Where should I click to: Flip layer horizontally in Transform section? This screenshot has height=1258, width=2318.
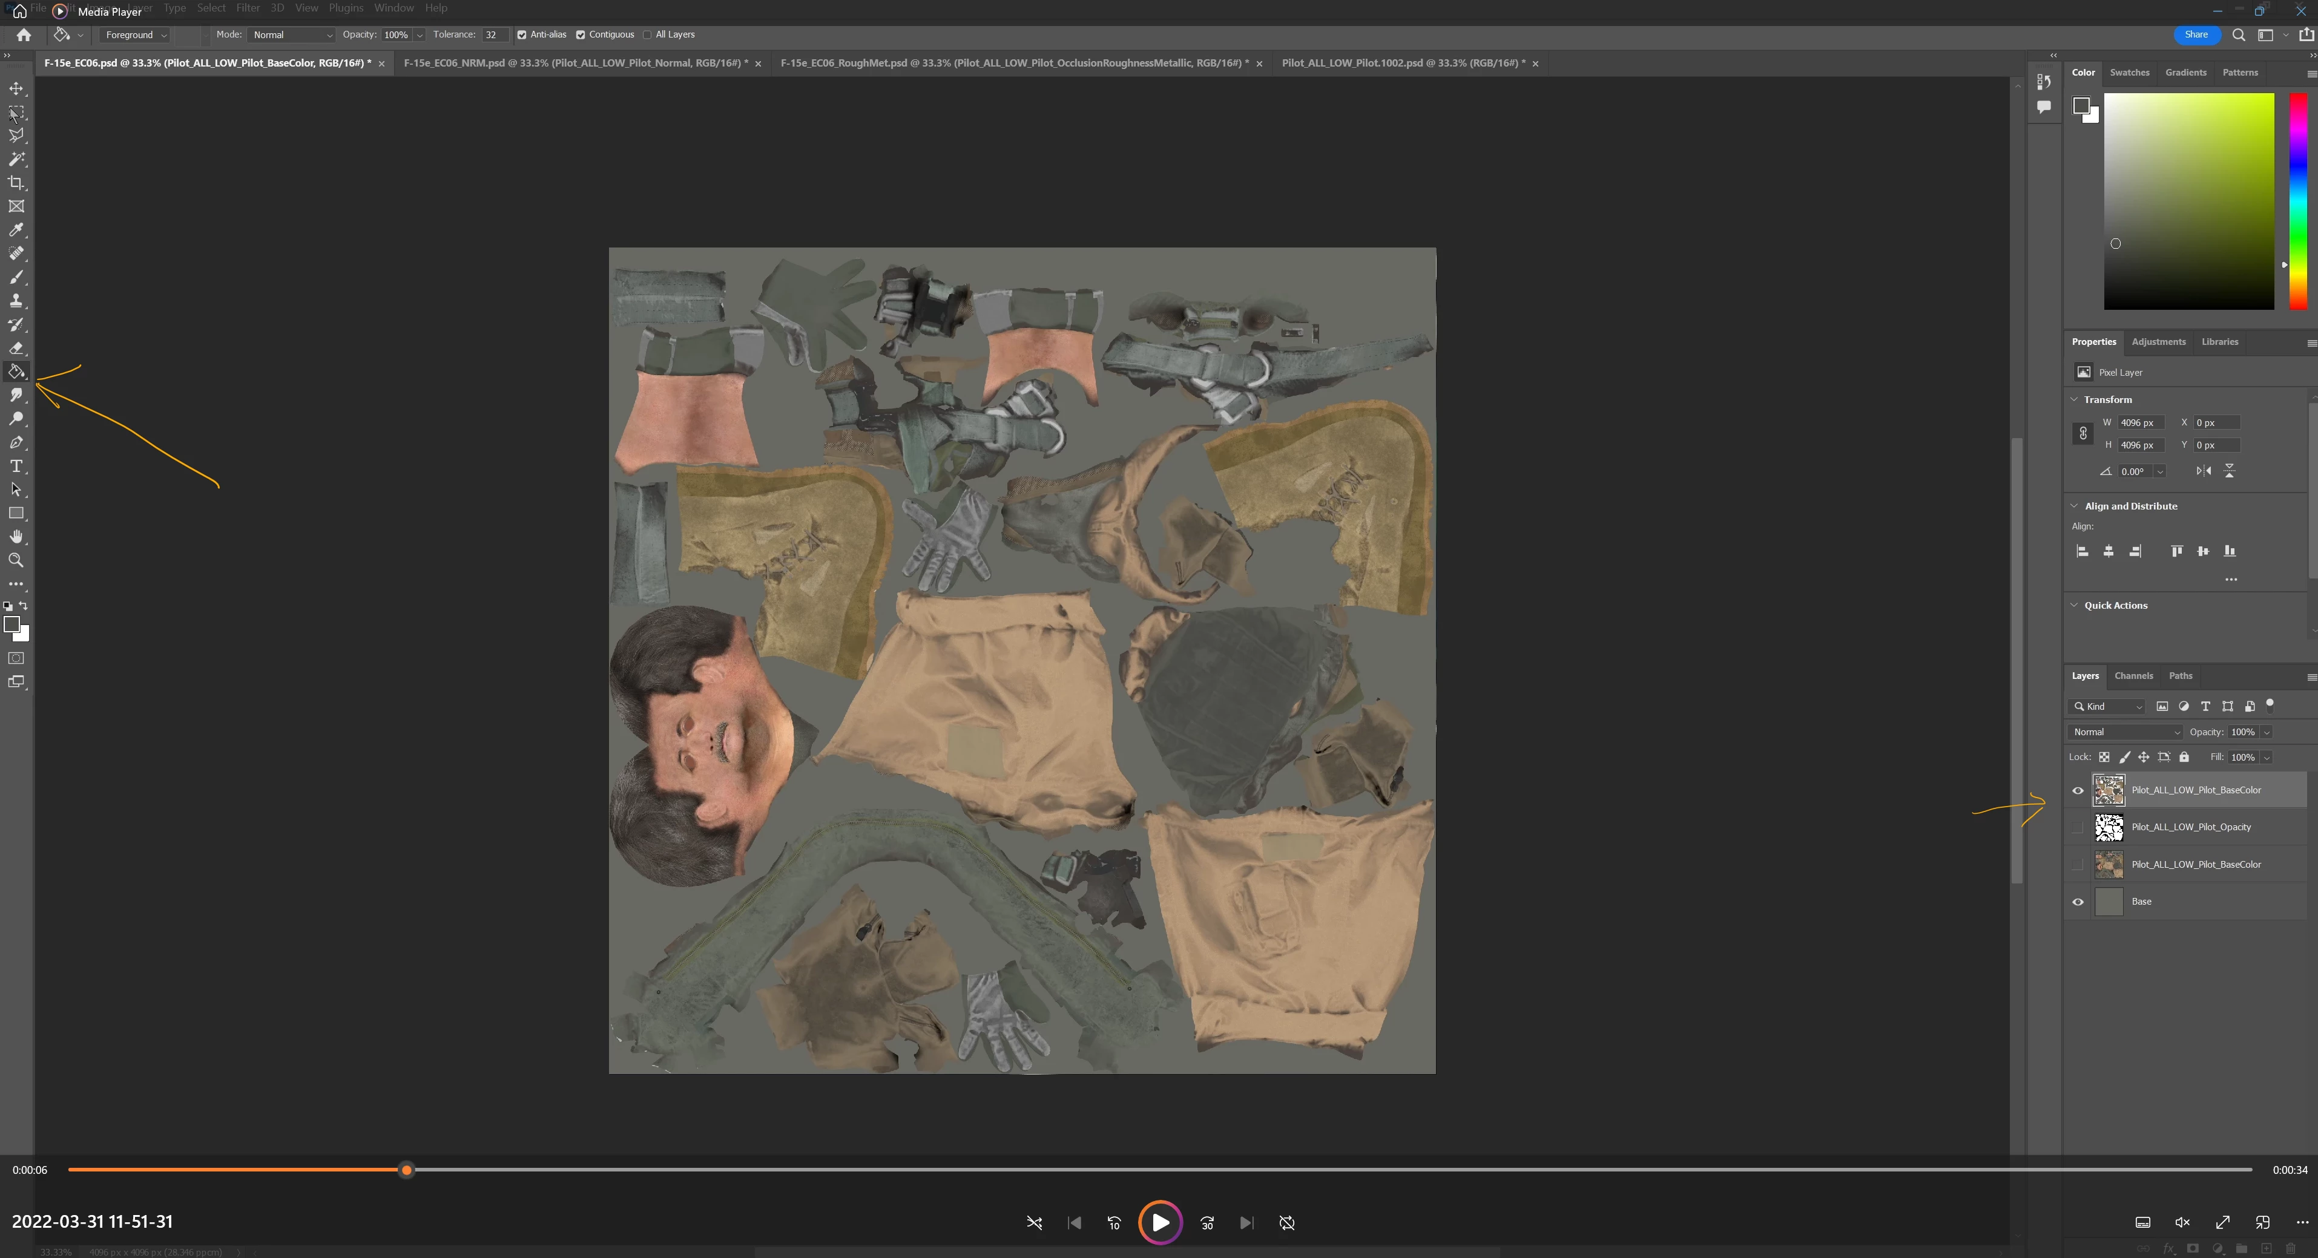coord(2203,470)
